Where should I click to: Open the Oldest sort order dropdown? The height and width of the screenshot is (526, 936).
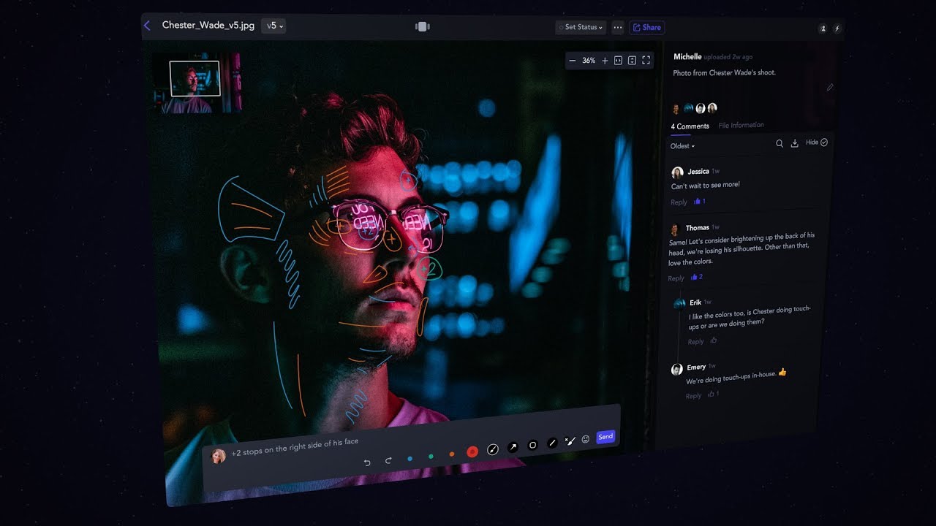tap(682, 146)
